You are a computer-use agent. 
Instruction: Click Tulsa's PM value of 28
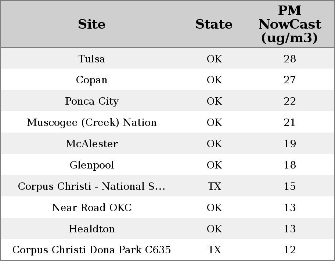point(289,59)
